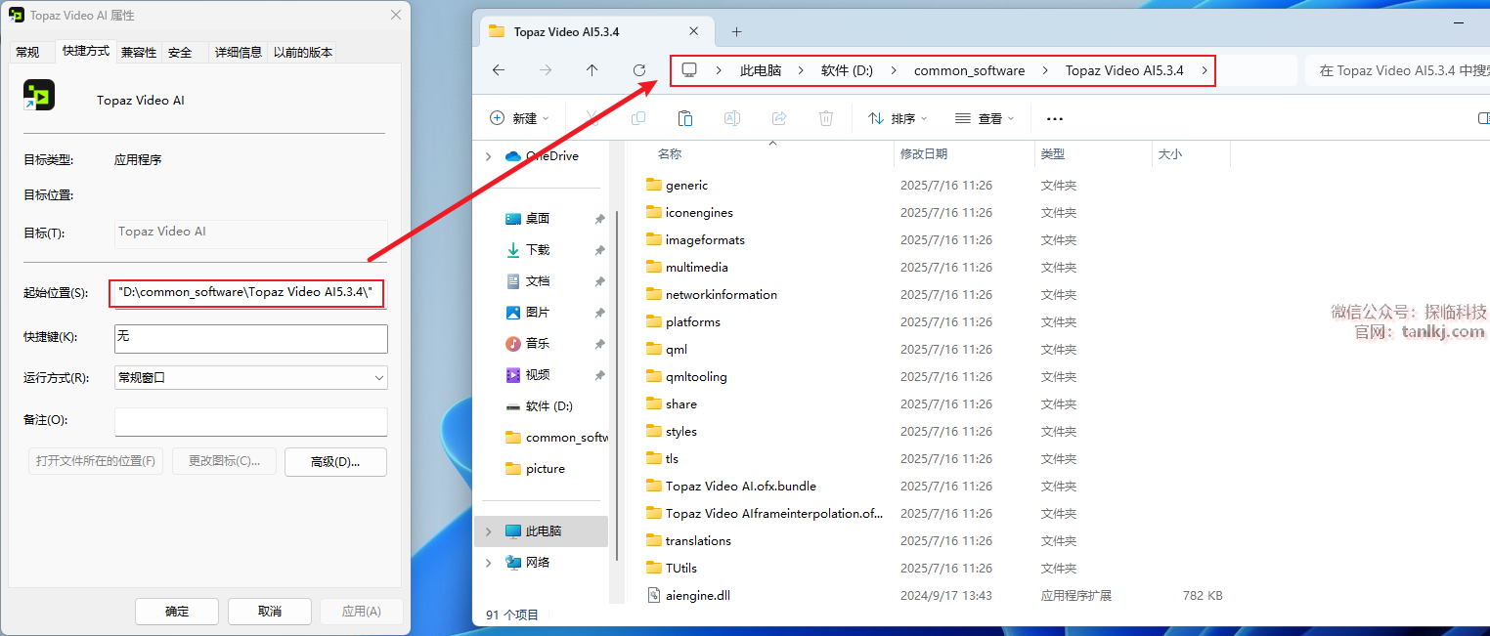Click chevron after Topaz Video AI5.3.4 breadcrumb
The width and height of the screenshot is (1490, 636).
tap(1204, 70)
